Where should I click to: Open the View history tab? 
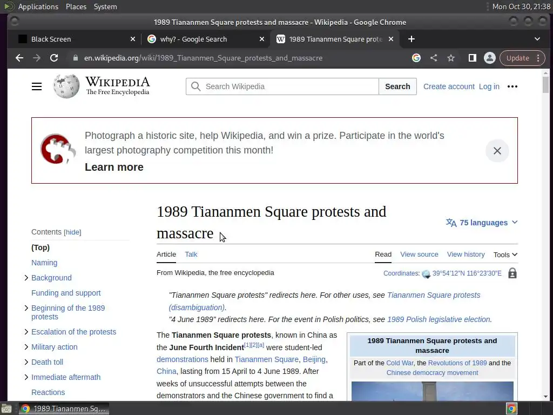pos(466,255)
